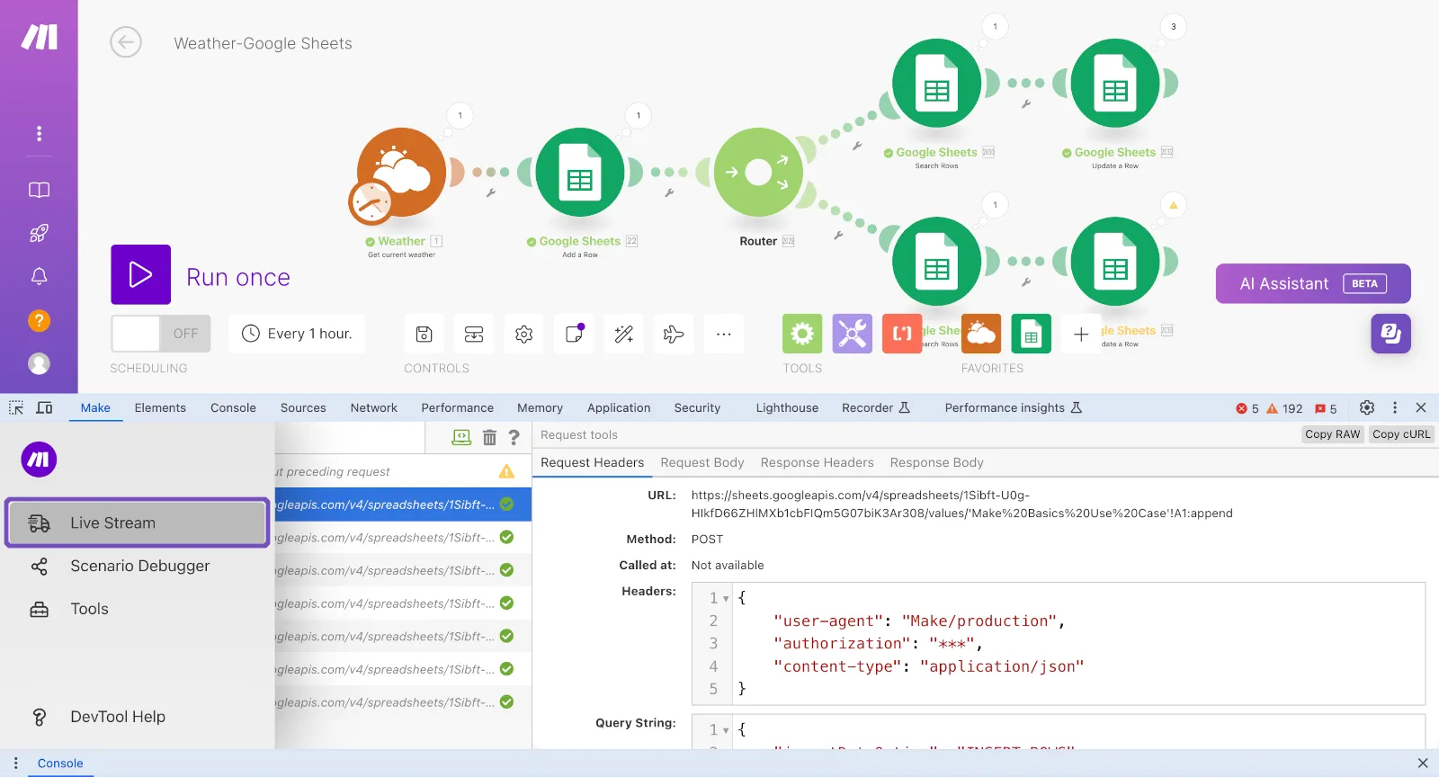1439x777 pixels.
Task: Open the Every 1 hour schedule setting
Action: pos(297,334)
